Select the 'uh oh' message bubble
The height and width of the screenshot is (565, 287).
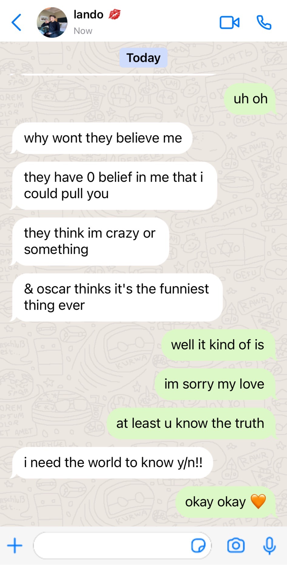(x=250, y=99)
